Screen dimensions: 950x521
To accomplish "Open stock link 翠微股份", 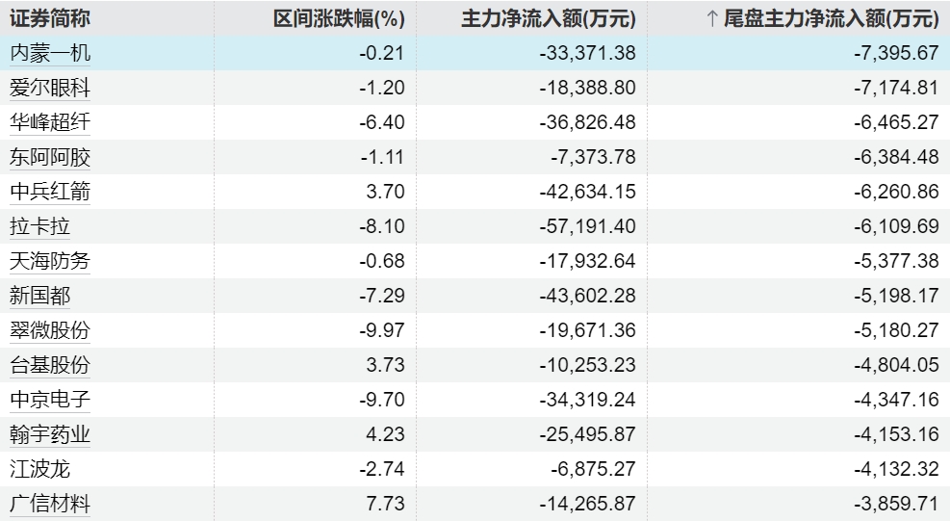I will 50,330.
